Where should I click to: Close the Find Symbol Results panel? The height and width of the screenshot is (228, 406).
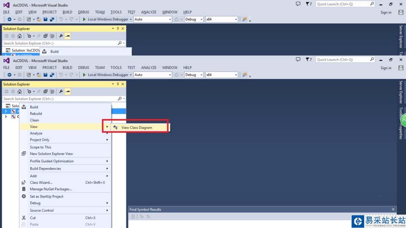(x=393, y=209)
